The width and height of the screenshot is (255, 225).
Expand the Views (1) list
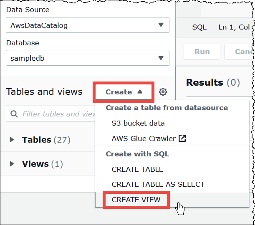(12, 164)
